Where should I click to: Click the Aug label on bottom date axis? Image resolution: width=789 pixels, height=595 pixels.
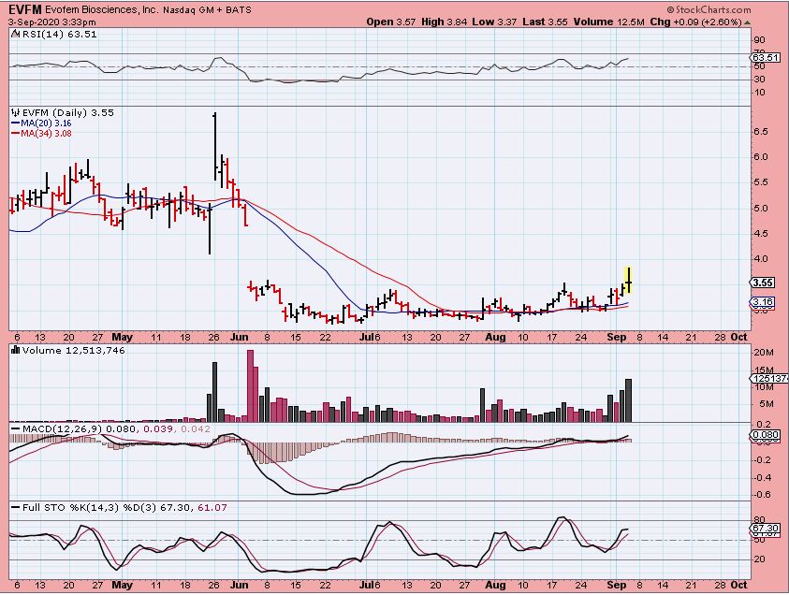pos(496,585)
